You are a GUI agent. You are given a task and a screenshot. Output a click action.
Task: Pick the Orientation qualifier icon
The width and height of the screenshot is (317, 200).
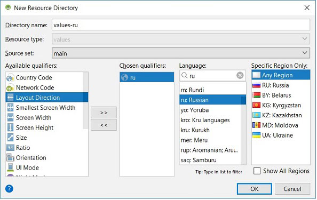pos(10,158)
